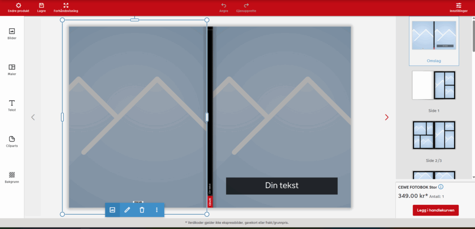Open the Bakgrunn background panel

pyautogui.click(x=12, y=177)
